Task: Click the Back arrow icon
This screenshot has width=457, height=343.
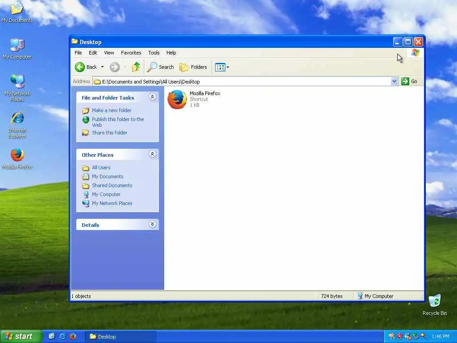Action: [x=79, y=67]
